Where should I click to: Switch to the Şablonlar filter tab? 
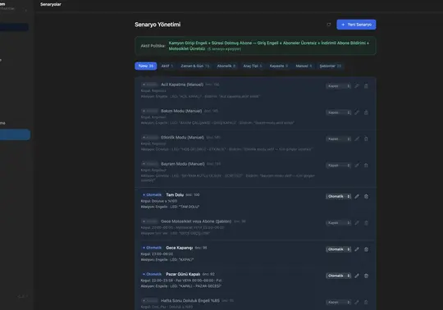point(331,66)
